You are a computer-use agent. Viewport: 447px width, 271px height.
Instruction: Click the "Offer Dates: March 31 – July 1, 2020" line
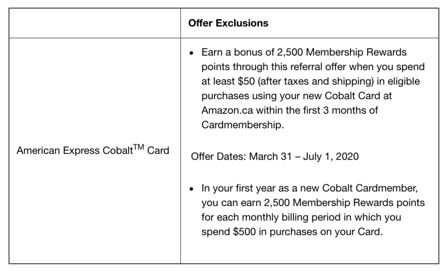pyautogui.click(x=274, y=157)
